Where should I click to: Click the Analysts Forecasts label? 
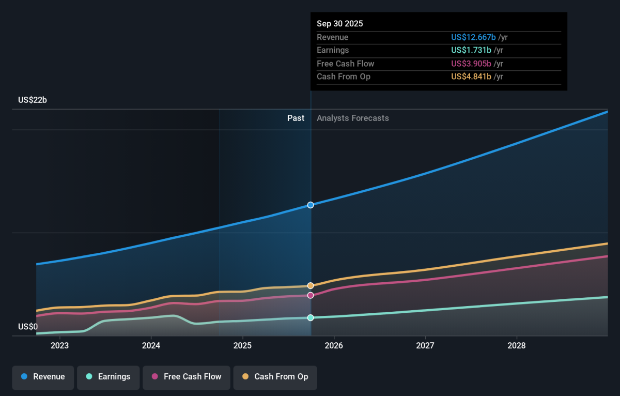click(353, 118)
